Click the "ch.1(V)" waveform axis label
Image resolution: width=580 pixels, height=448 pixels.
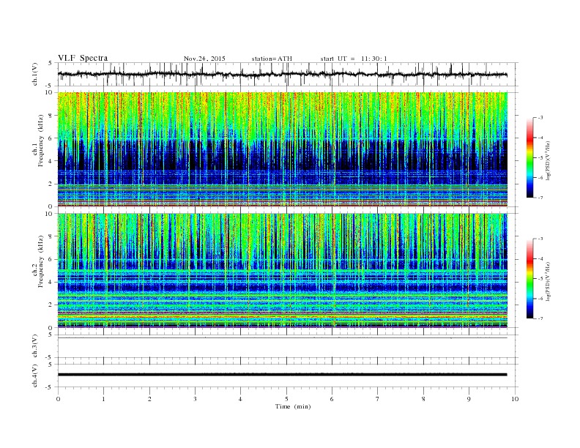click(35, 74)
